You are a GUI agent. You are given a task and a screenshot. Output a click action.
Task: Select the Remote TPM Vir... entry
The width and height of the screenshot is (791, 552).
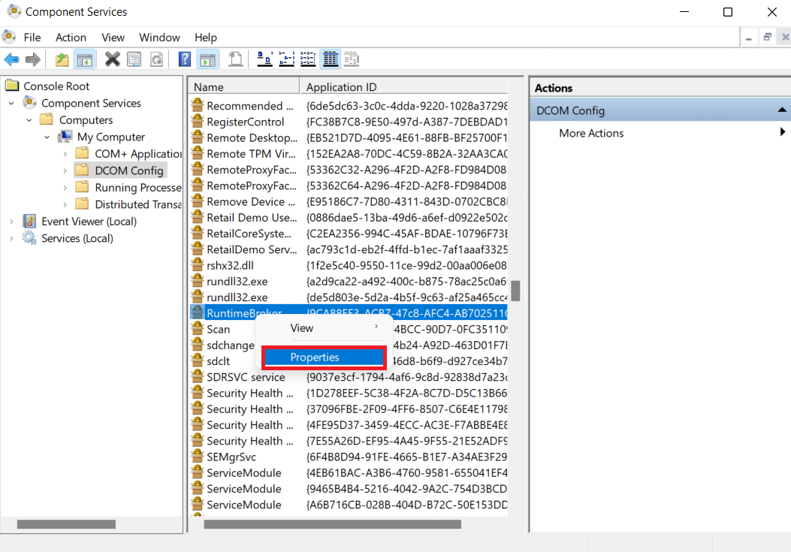coord(251,153)
